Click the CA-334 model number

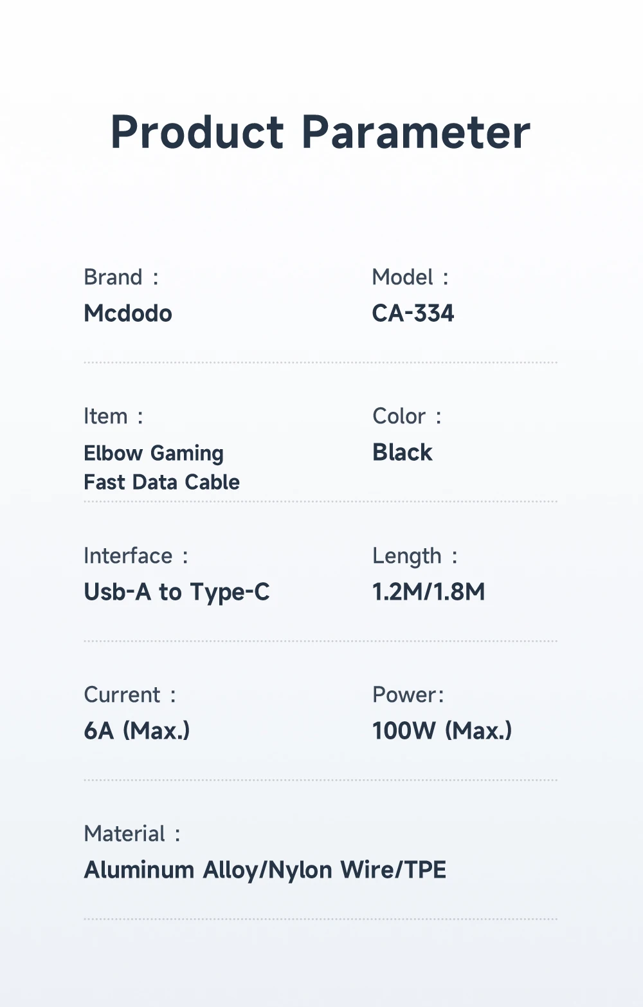click(x=413, y=313)
